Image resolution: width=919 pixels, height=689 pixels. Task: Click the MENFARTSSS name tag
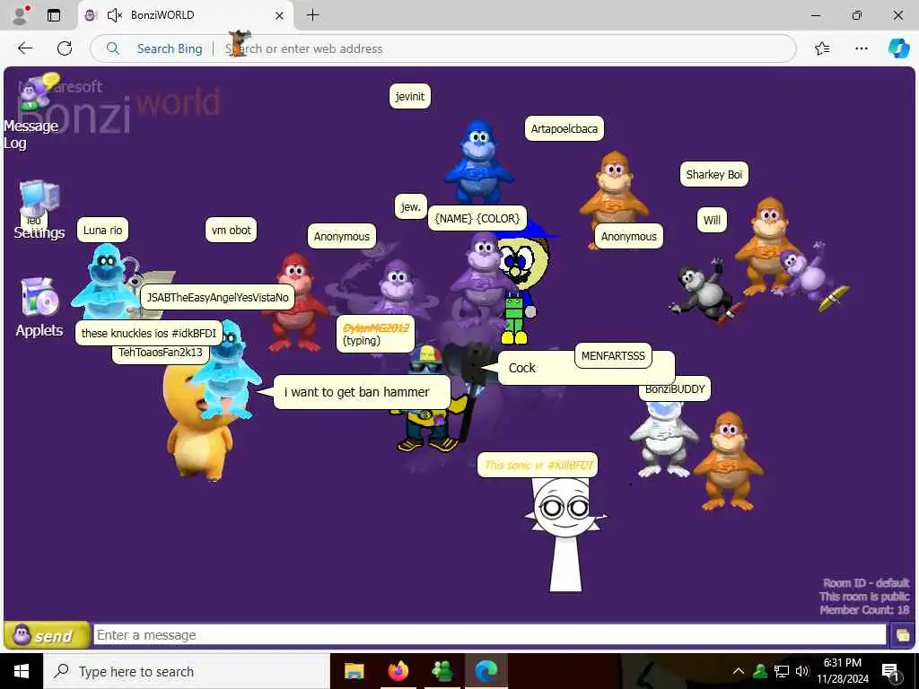[613, 355]
